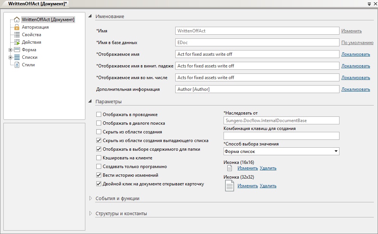
Task: Click the list icon next to Свойства
Action: (x=17, y=35)
